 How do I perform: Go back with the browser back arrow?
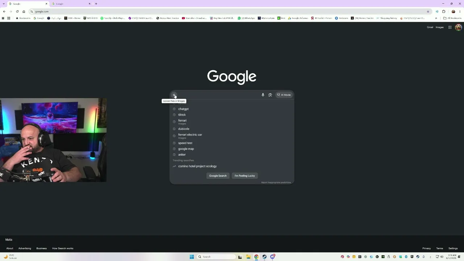(x=4, y=12)
